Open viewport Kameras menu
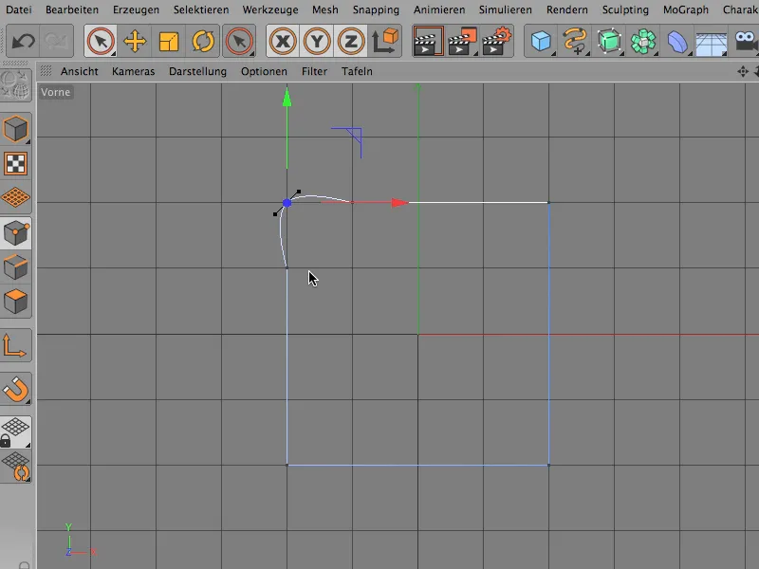The height and width of the screenshot is (569, 759). click(134, 71)
